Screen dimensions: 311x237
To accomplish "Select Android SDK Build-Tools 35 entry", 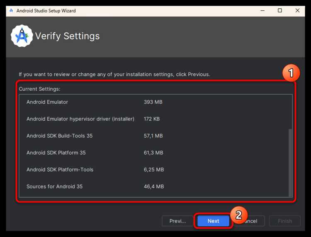I will 155,136.
